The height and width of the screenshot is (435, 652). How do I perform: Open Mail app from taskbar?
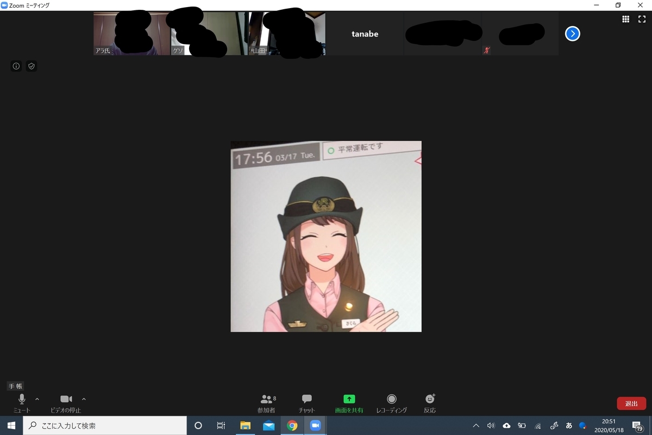[268, 426]
